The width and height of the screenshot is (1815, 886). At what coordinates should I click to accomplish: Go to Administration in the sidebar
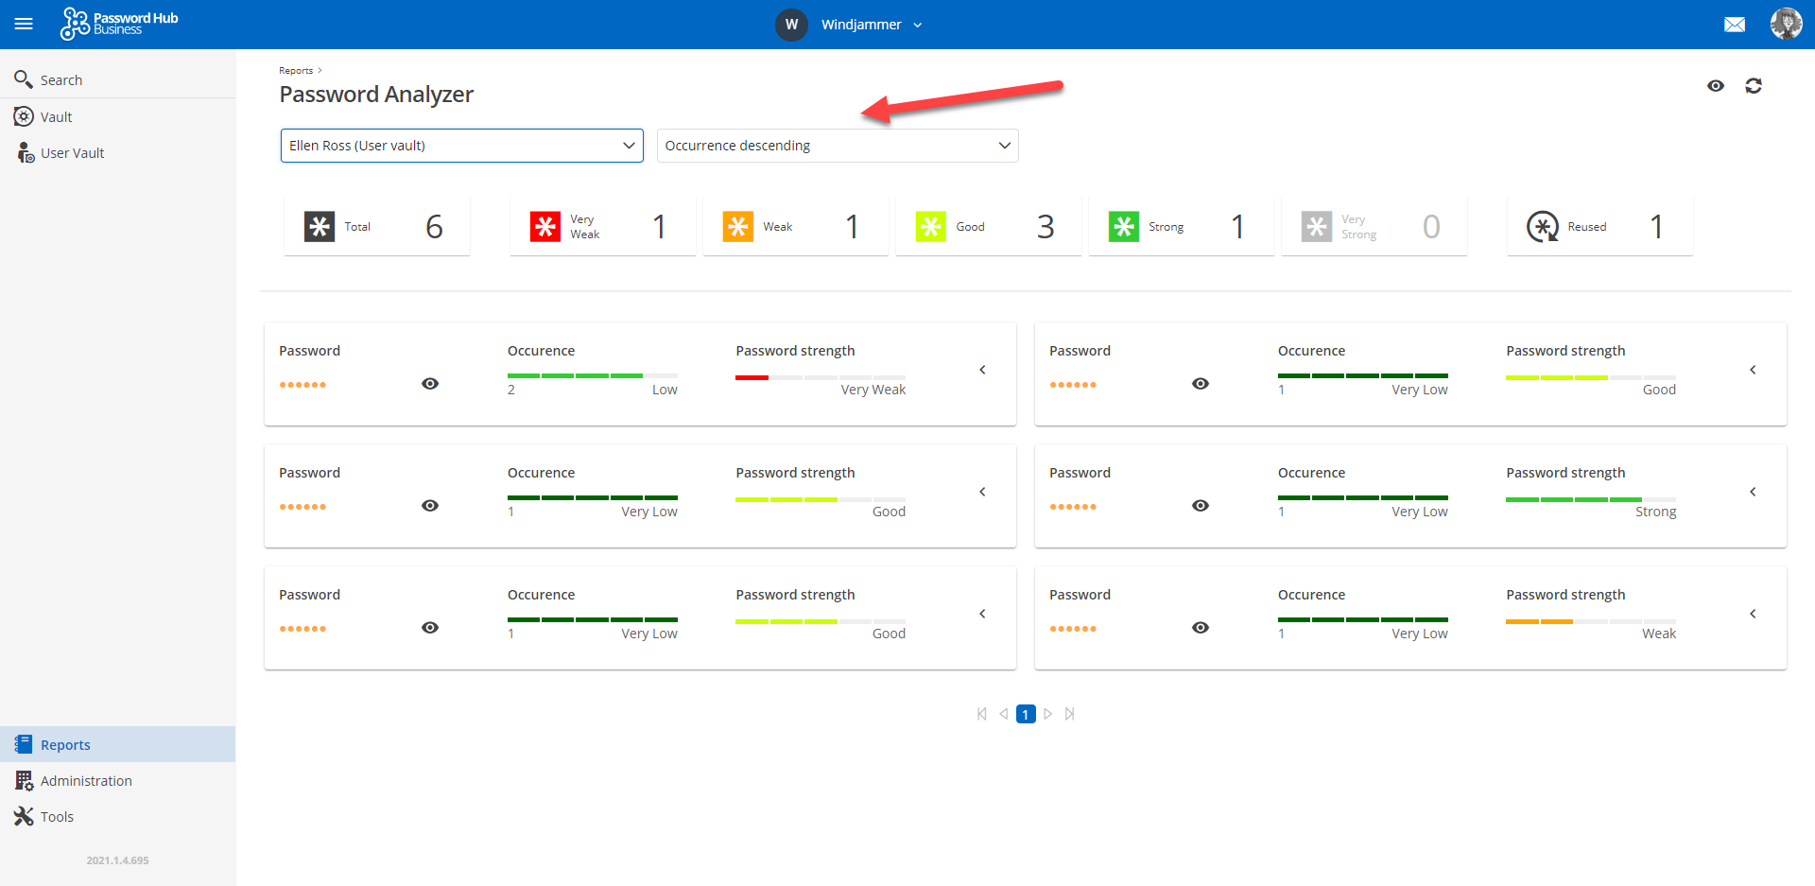point(86,781)
